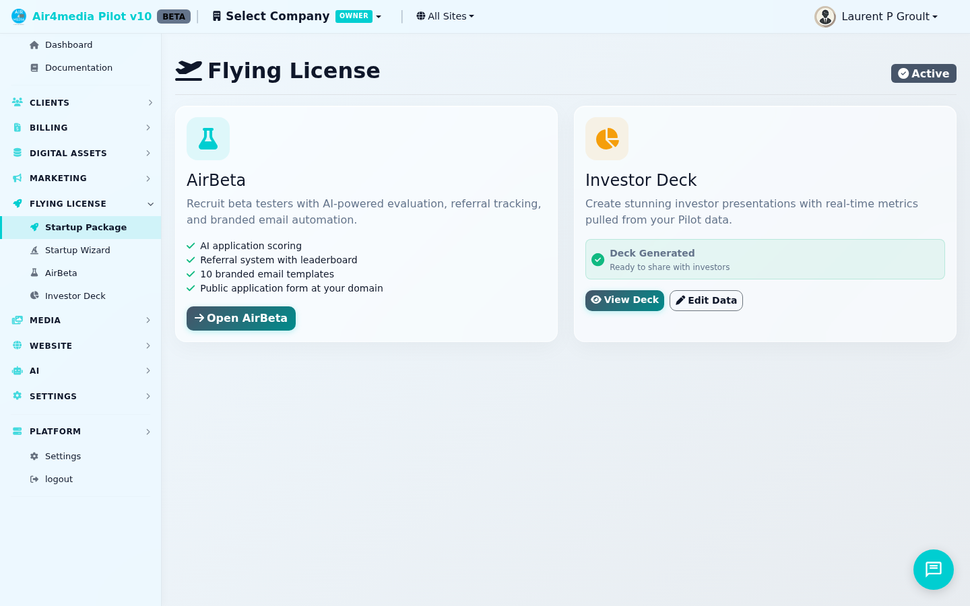The height and width of the screenshot is (606, 970).
Task: Select the AirBeta flask icon in sidebar
Action: pyautogui.click(x=34, y=273)
